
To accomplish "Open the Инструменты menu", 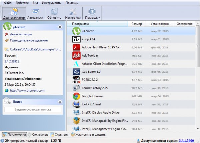I will coord(52,3).
